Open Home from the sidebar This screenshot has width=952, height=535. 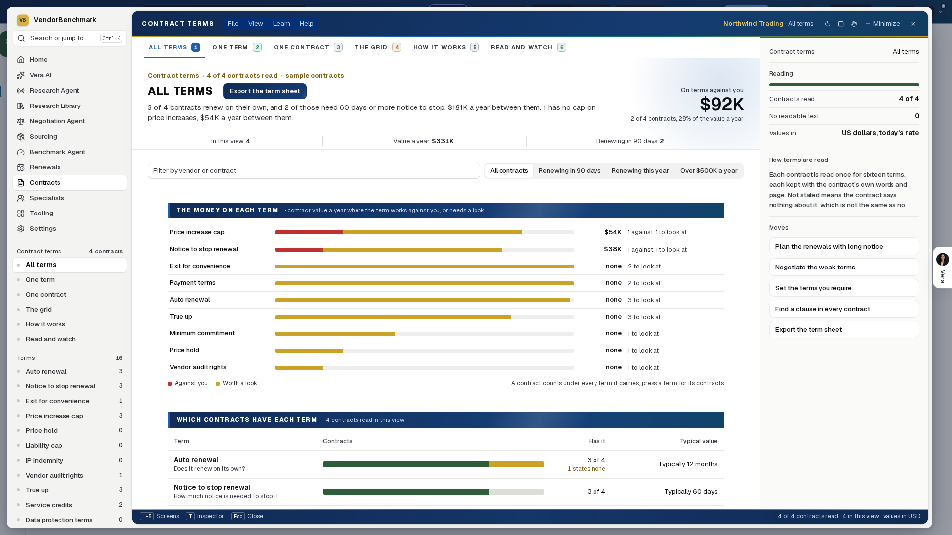pyautogui.click(x=70, y=60)
